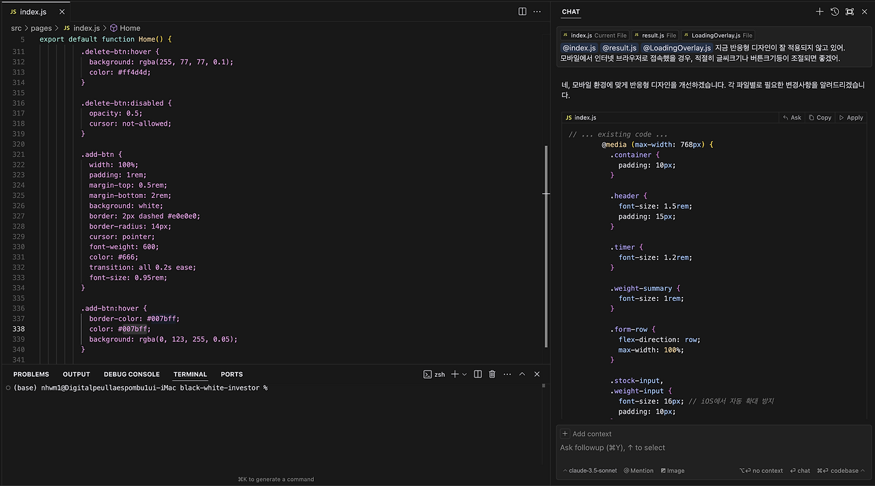Open editor more actions menu

(x=537, y=12)
